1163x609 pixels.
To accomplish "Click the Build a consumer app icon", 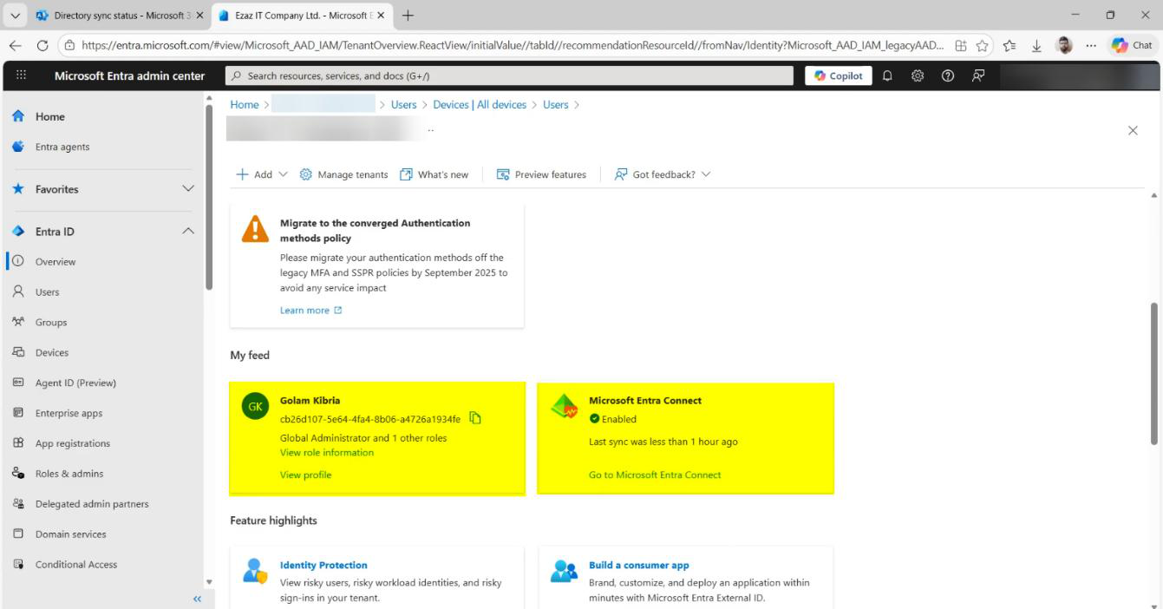I will [x=565, y=572].
